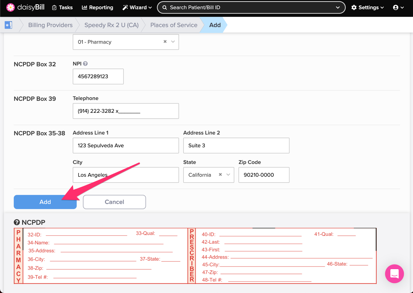
Task: Clear the California state selection
Action: [x=220, y=174]
